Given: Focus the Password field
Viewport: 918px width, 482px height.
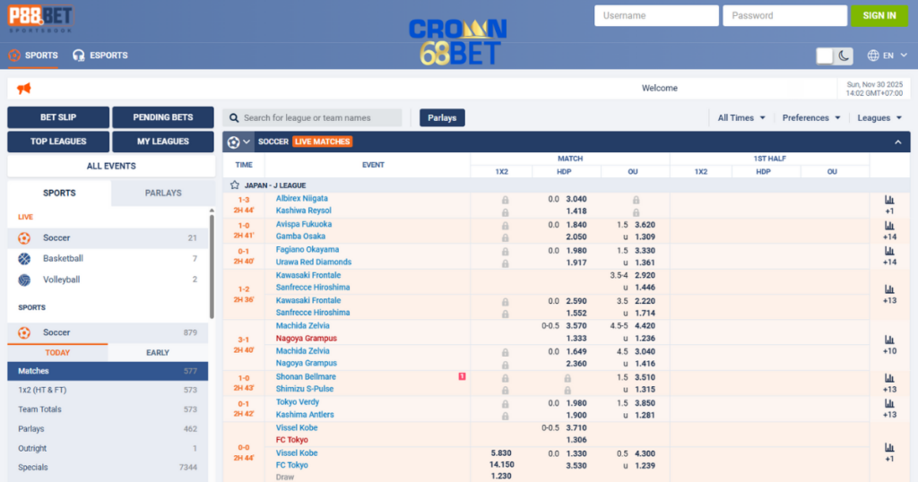Looking at the screenshot, I should tap(784, 16).
